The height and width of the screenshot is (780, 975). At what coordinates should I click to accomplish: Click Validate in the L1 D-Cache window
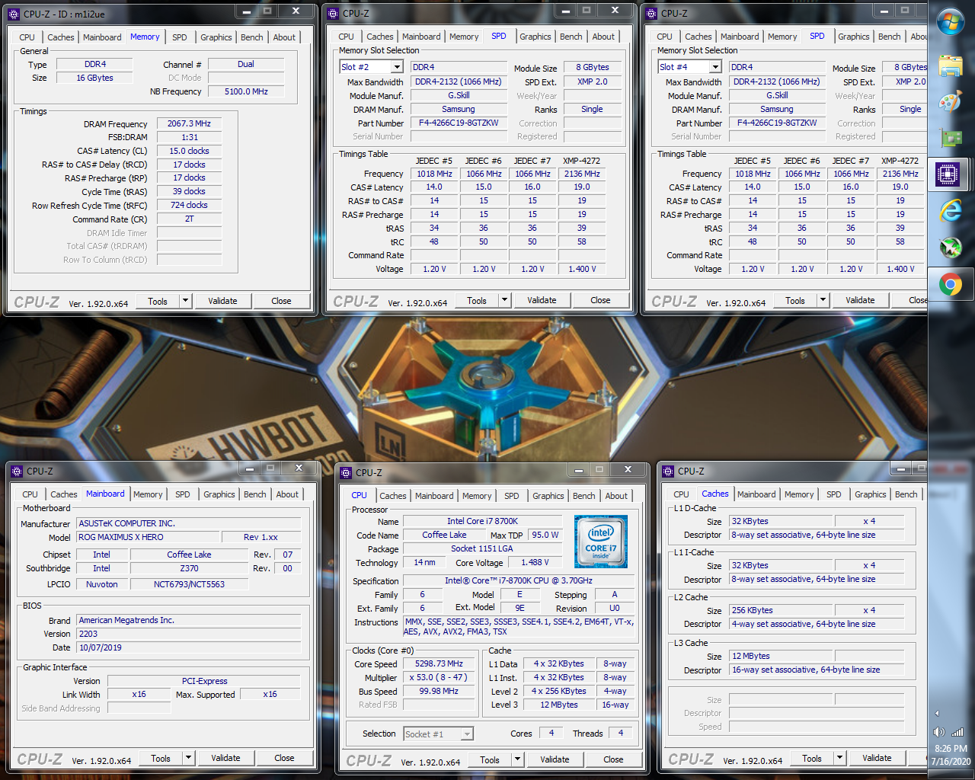pos(877,758)
